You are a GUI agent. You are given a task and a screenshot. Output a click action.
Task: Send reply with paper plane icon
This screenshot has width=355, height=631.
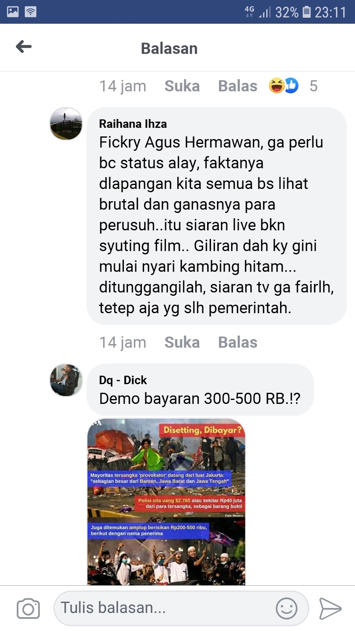[330, 609]
